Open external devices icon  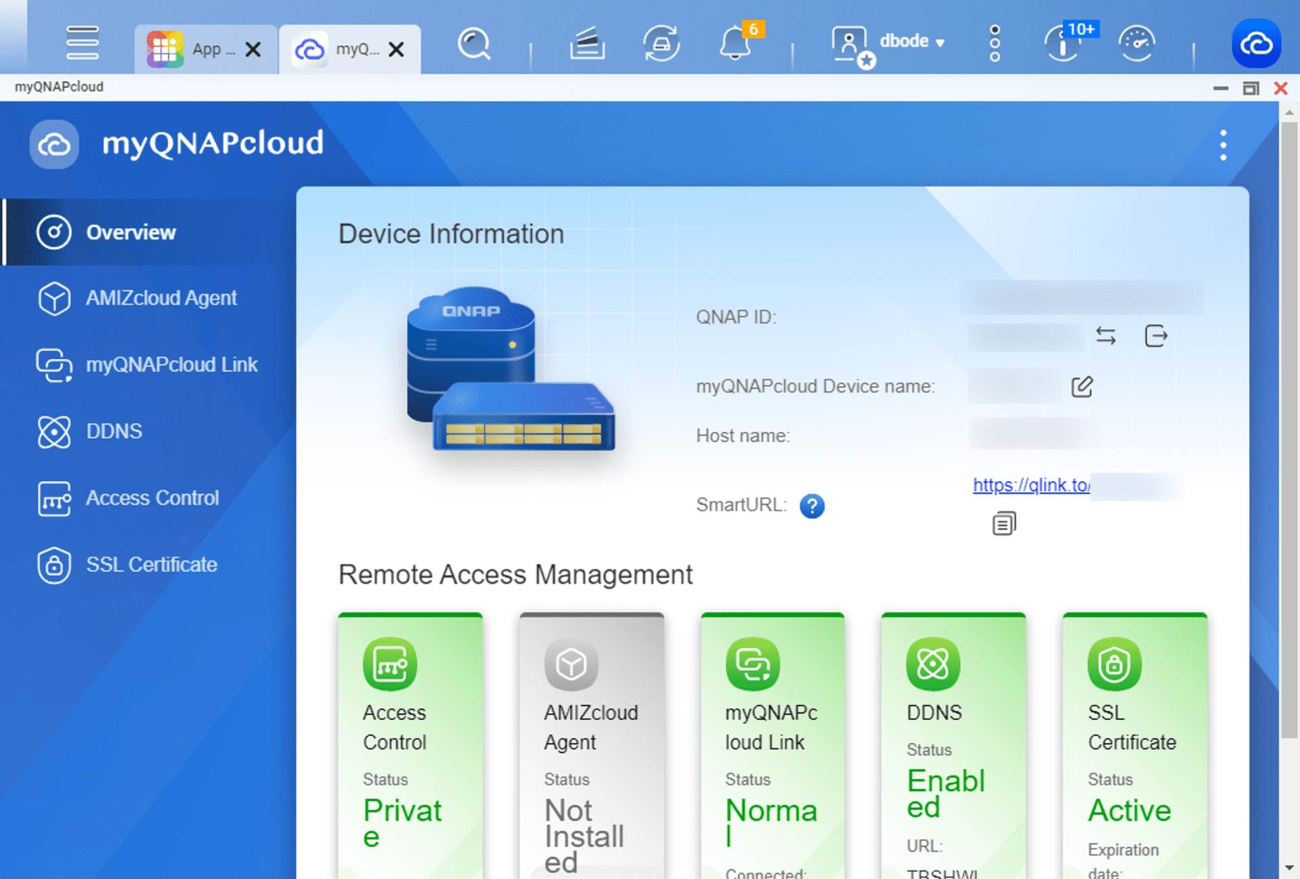(x=661, y=44)
